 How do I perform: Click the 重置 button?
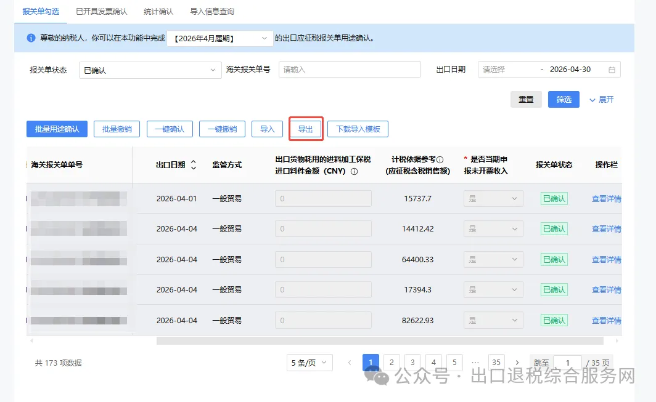click(x=526, y=100)
